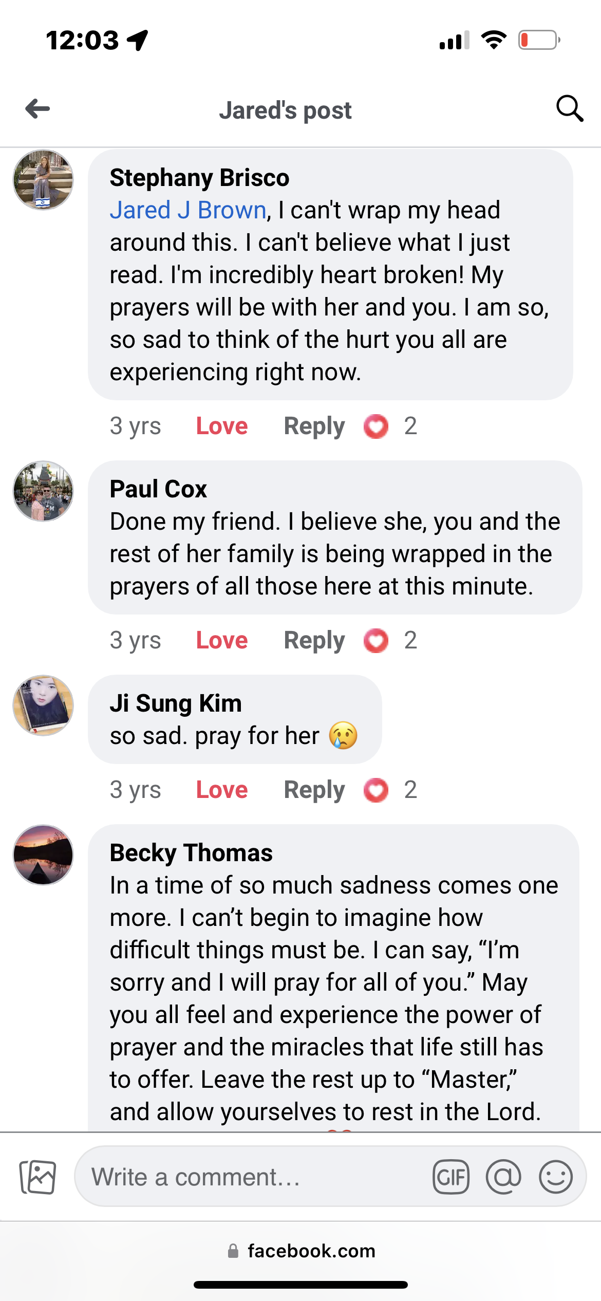Reply to Stephany Brisco's comment
The height and width of the screenshot is (1301, 601).
(x=314, y=426)
